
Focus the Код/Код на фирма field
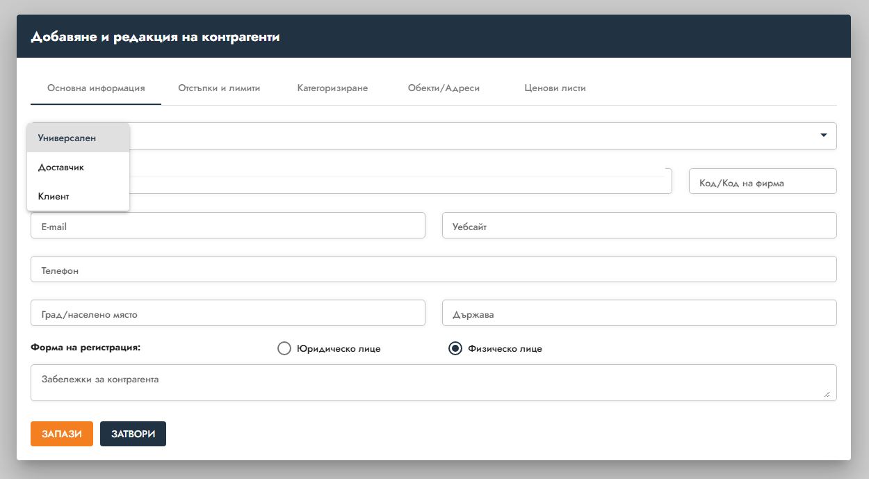(x=762, y=182)
